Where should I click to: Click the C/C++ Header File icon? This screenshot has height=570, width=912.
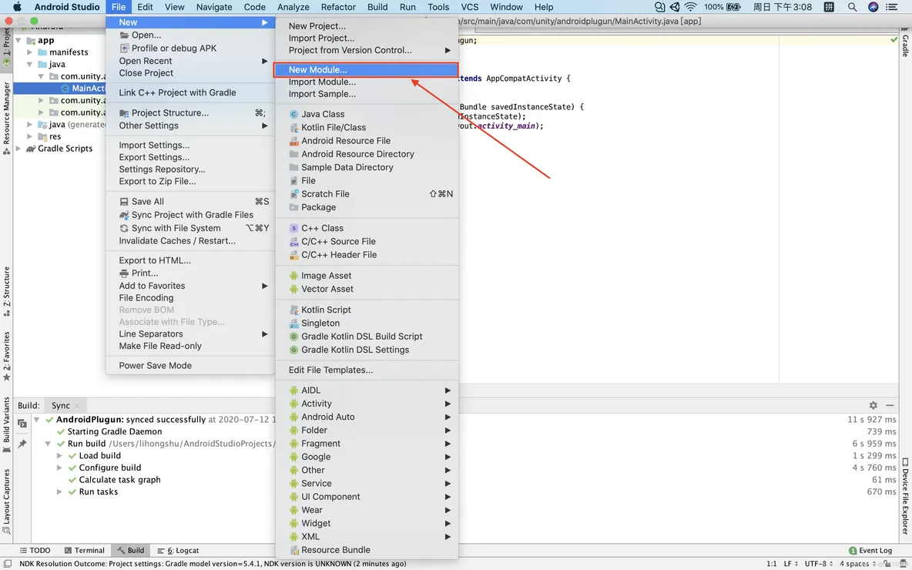coord(293,255)
